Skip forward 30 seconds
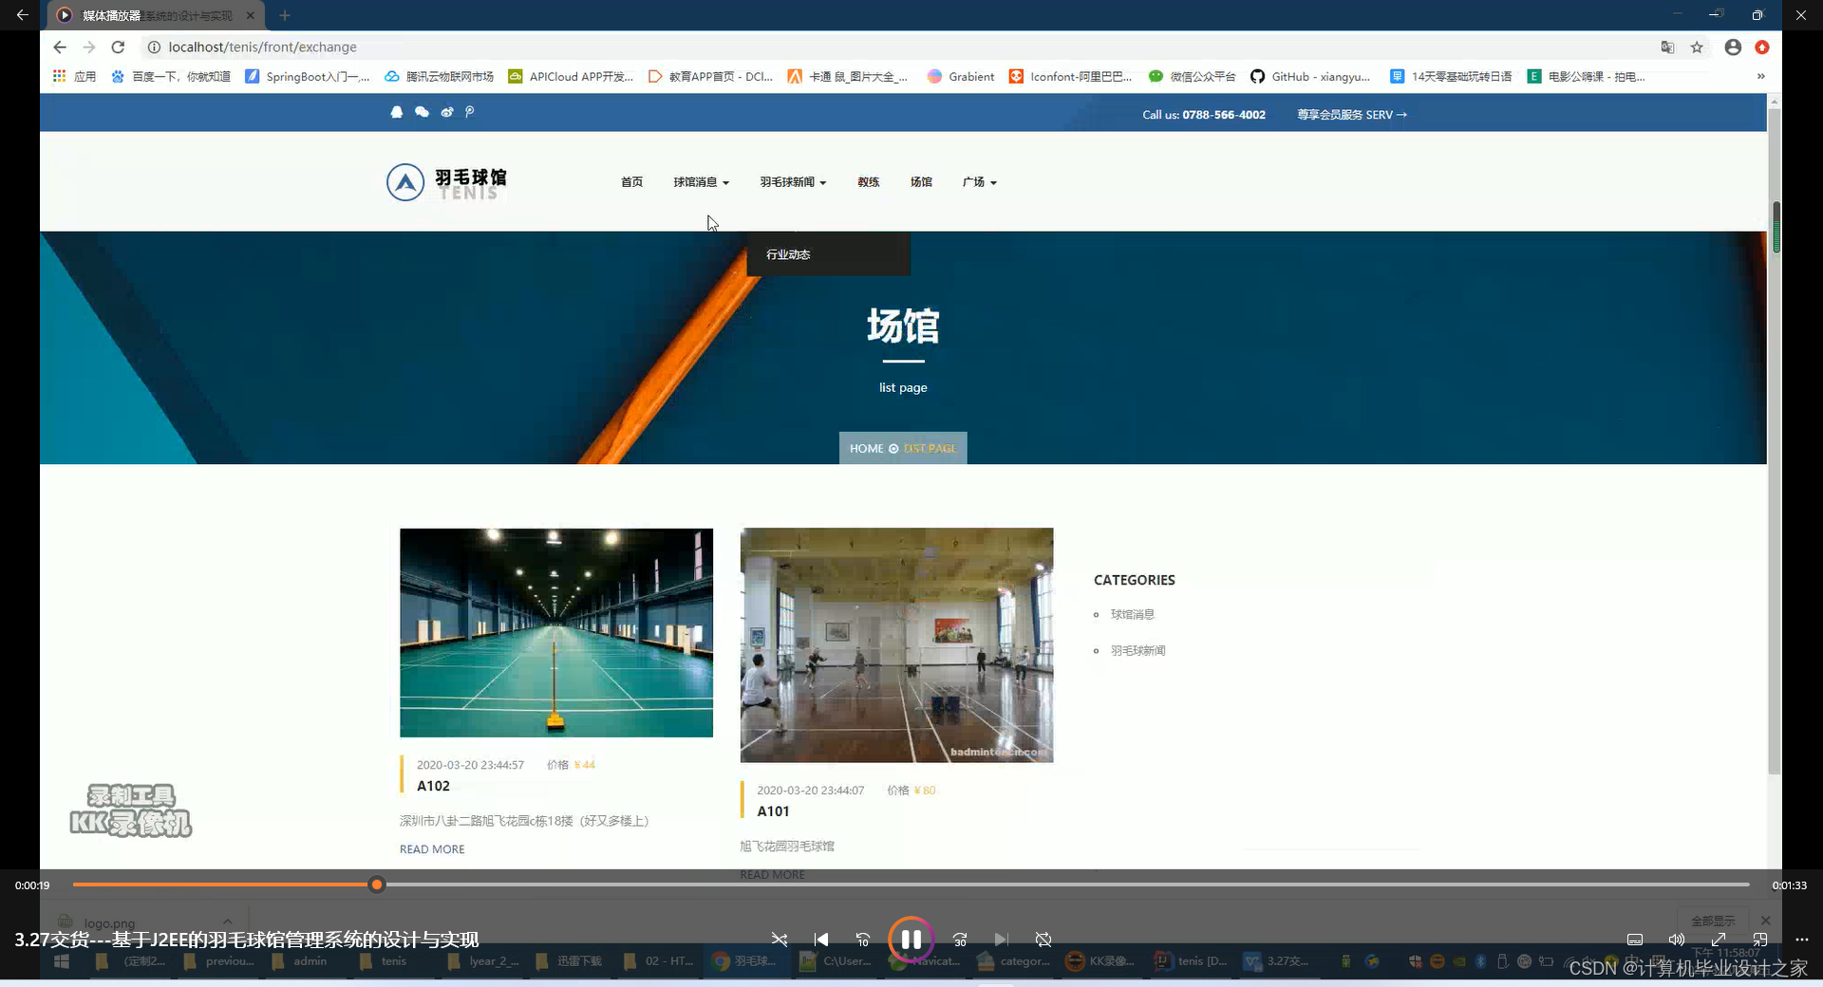 [x=960, y=940]
